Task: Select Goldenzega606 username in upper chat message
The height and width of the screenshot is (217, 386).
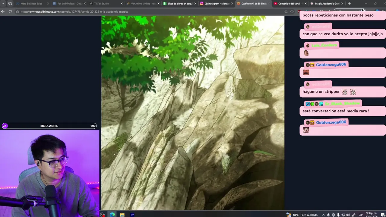Action: pos(331,64)
